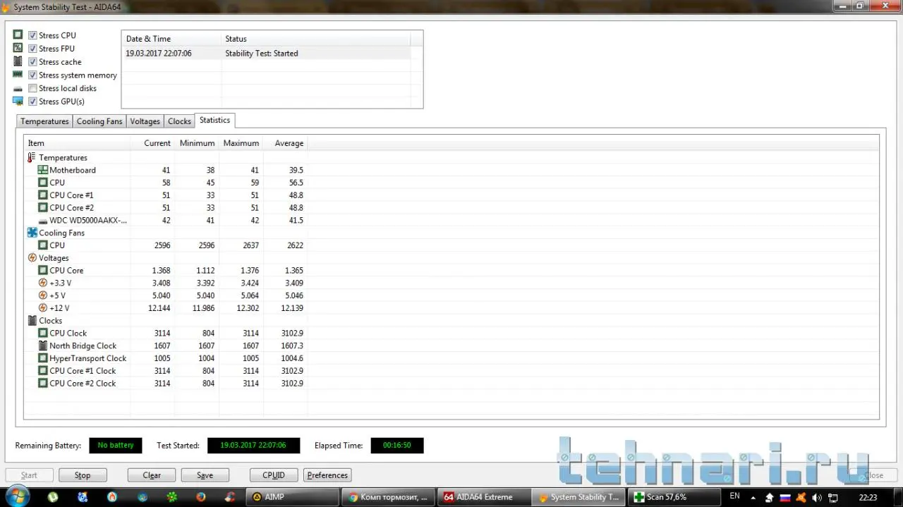Click the Stress system memory RAM icon

tap(18, 74)
